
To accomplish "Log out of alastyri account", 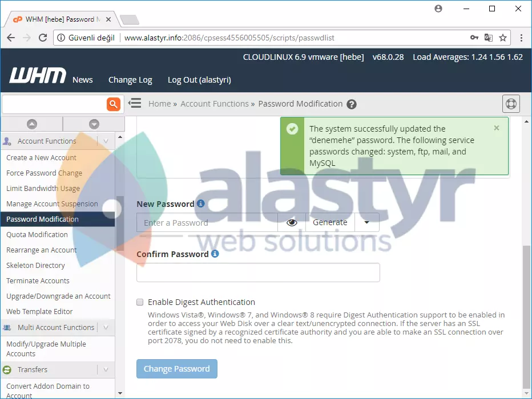I will [200, 80].
